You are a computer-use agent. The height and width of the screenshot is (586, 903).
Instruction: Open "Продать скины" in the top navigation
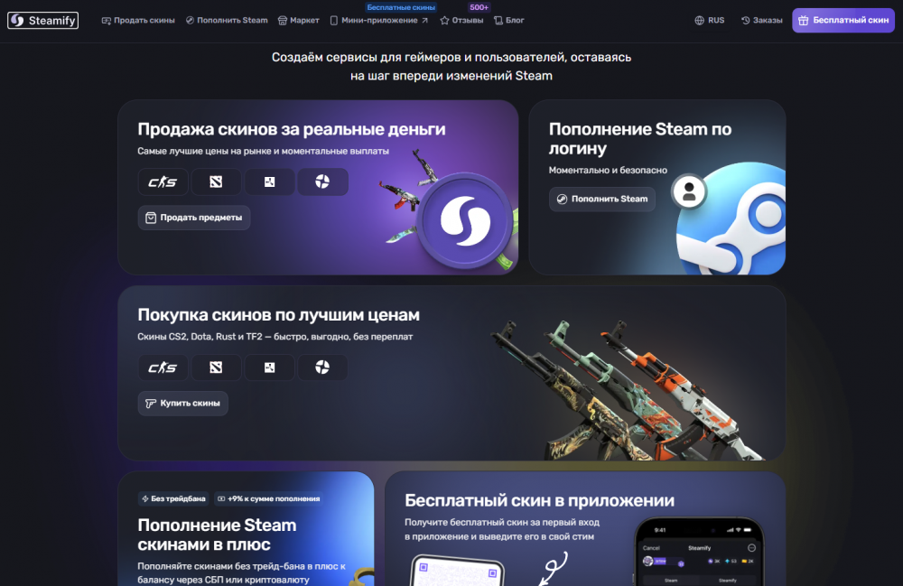tap(138, 20)
